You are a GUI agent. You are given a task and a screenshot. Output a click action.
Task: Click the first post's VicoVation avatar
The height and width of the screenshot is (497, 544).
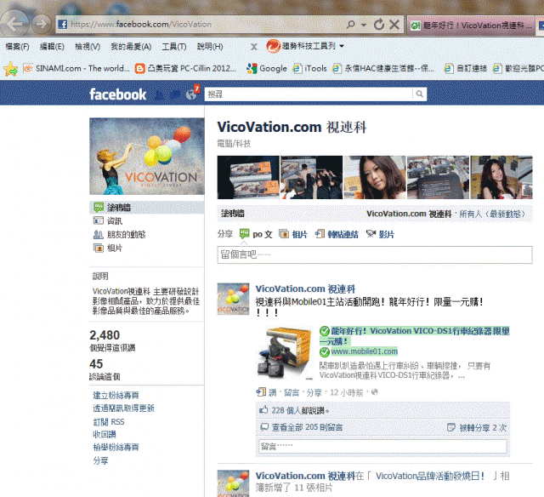coord(233,299)
